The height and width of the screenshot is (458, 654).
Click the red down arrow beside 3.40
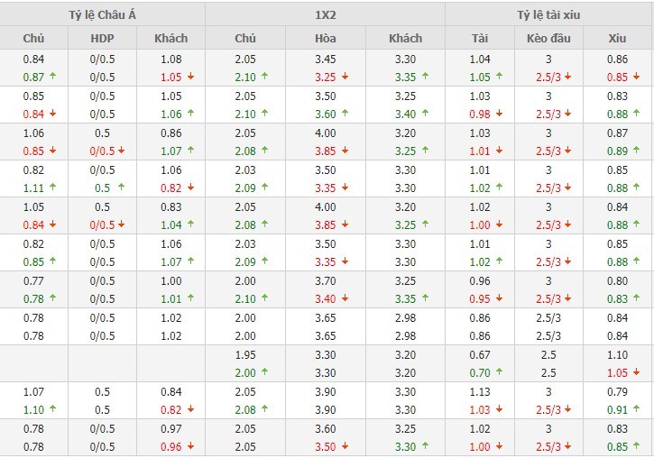pos(345,298)
